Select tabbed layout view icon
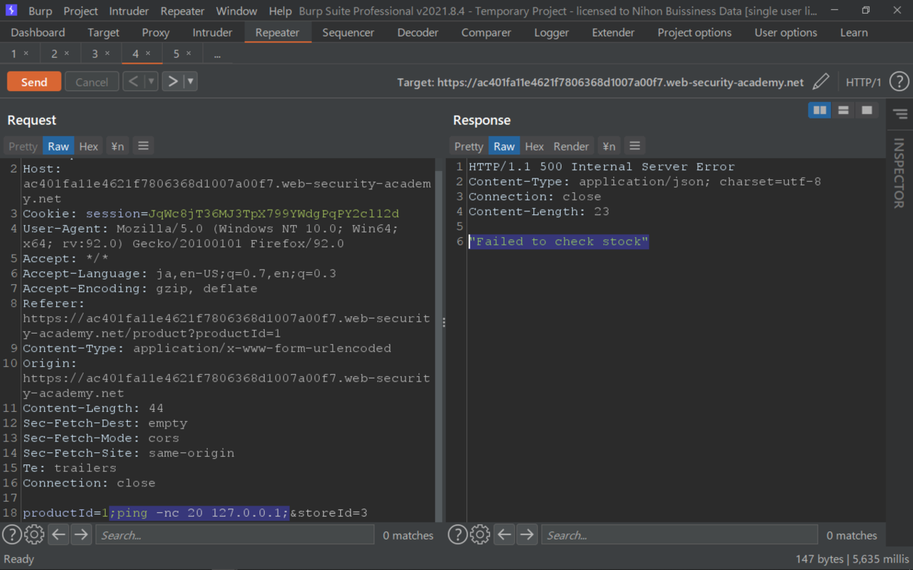The width and height of the screenshot is (913, 570). [867, 111]
